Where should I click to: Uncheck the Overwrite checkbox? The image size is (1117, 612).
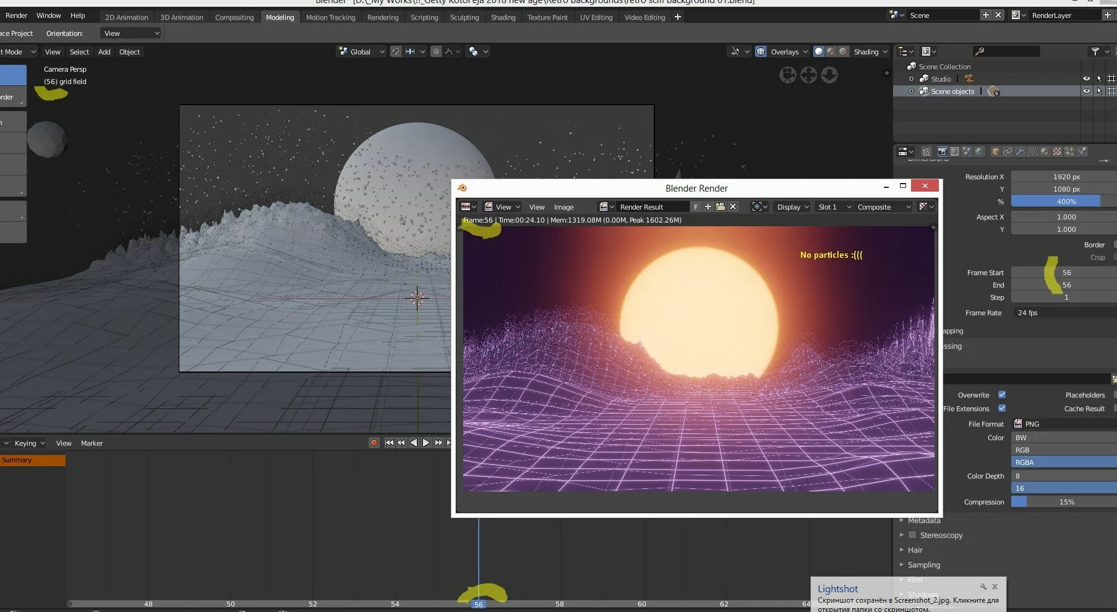1002,394
